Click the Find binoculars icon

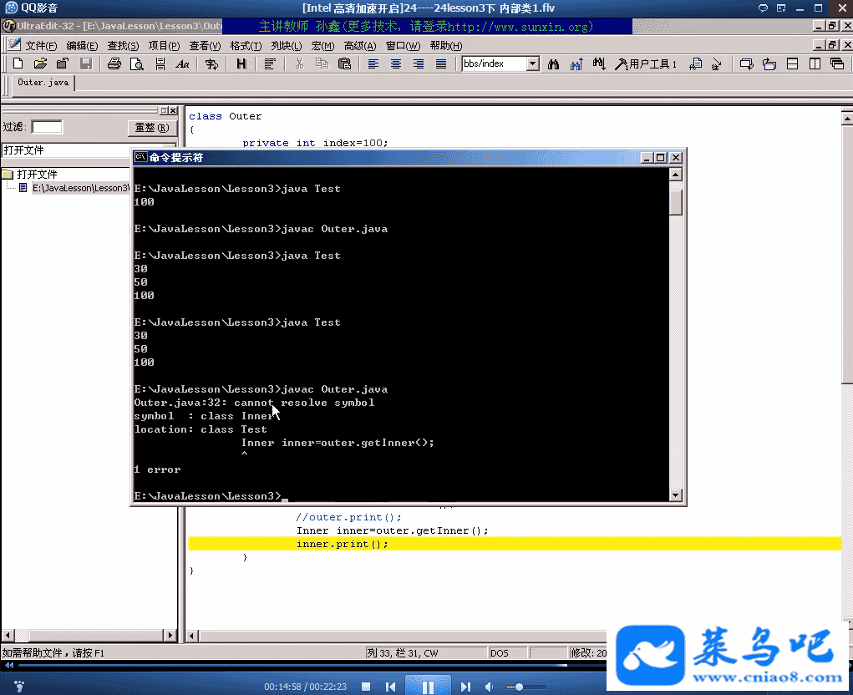(x=553, y=63)
